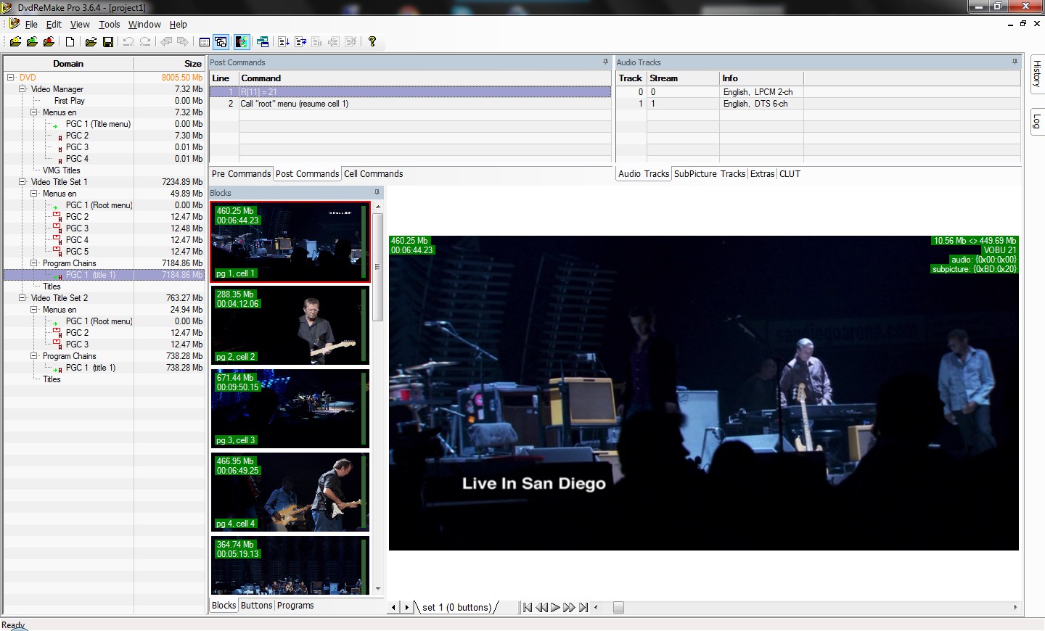Jump to first frame playback button
This screenshot has width=1045, height=631.
528,608
